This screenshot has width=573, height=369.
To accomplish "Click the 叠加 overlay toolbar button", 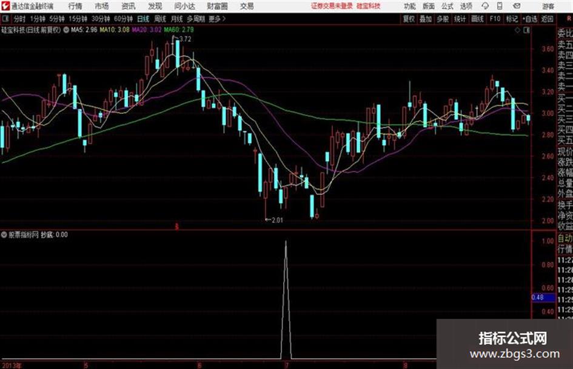I will (426, 19).
